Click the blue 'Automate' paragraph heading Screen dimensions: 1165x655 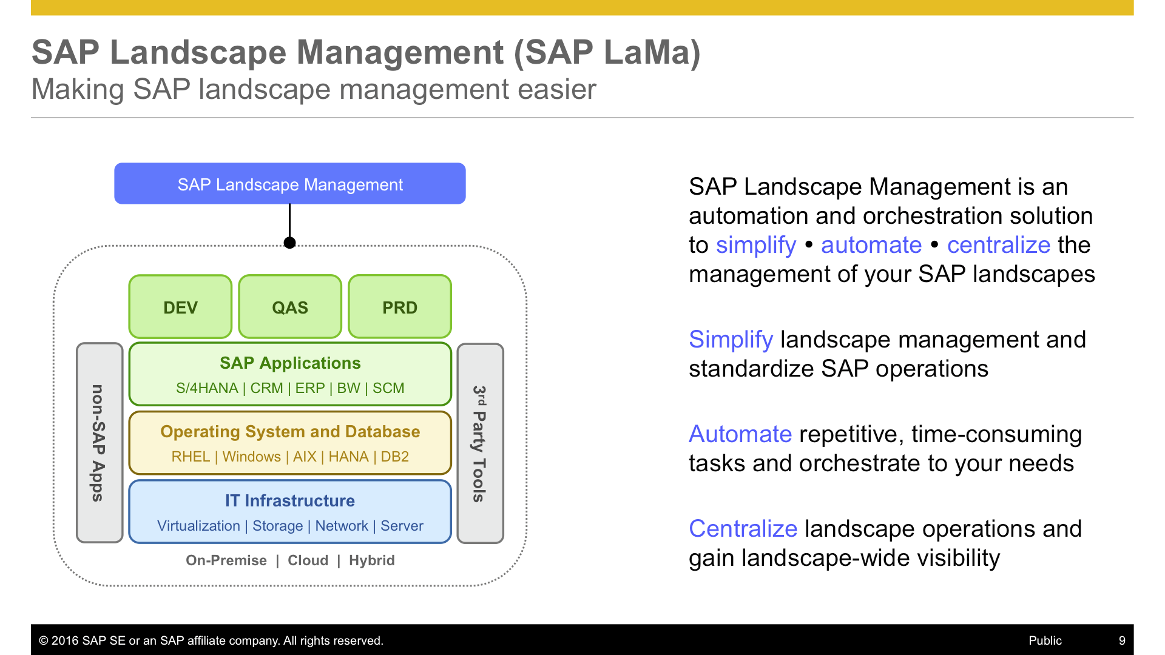(740, 434)
